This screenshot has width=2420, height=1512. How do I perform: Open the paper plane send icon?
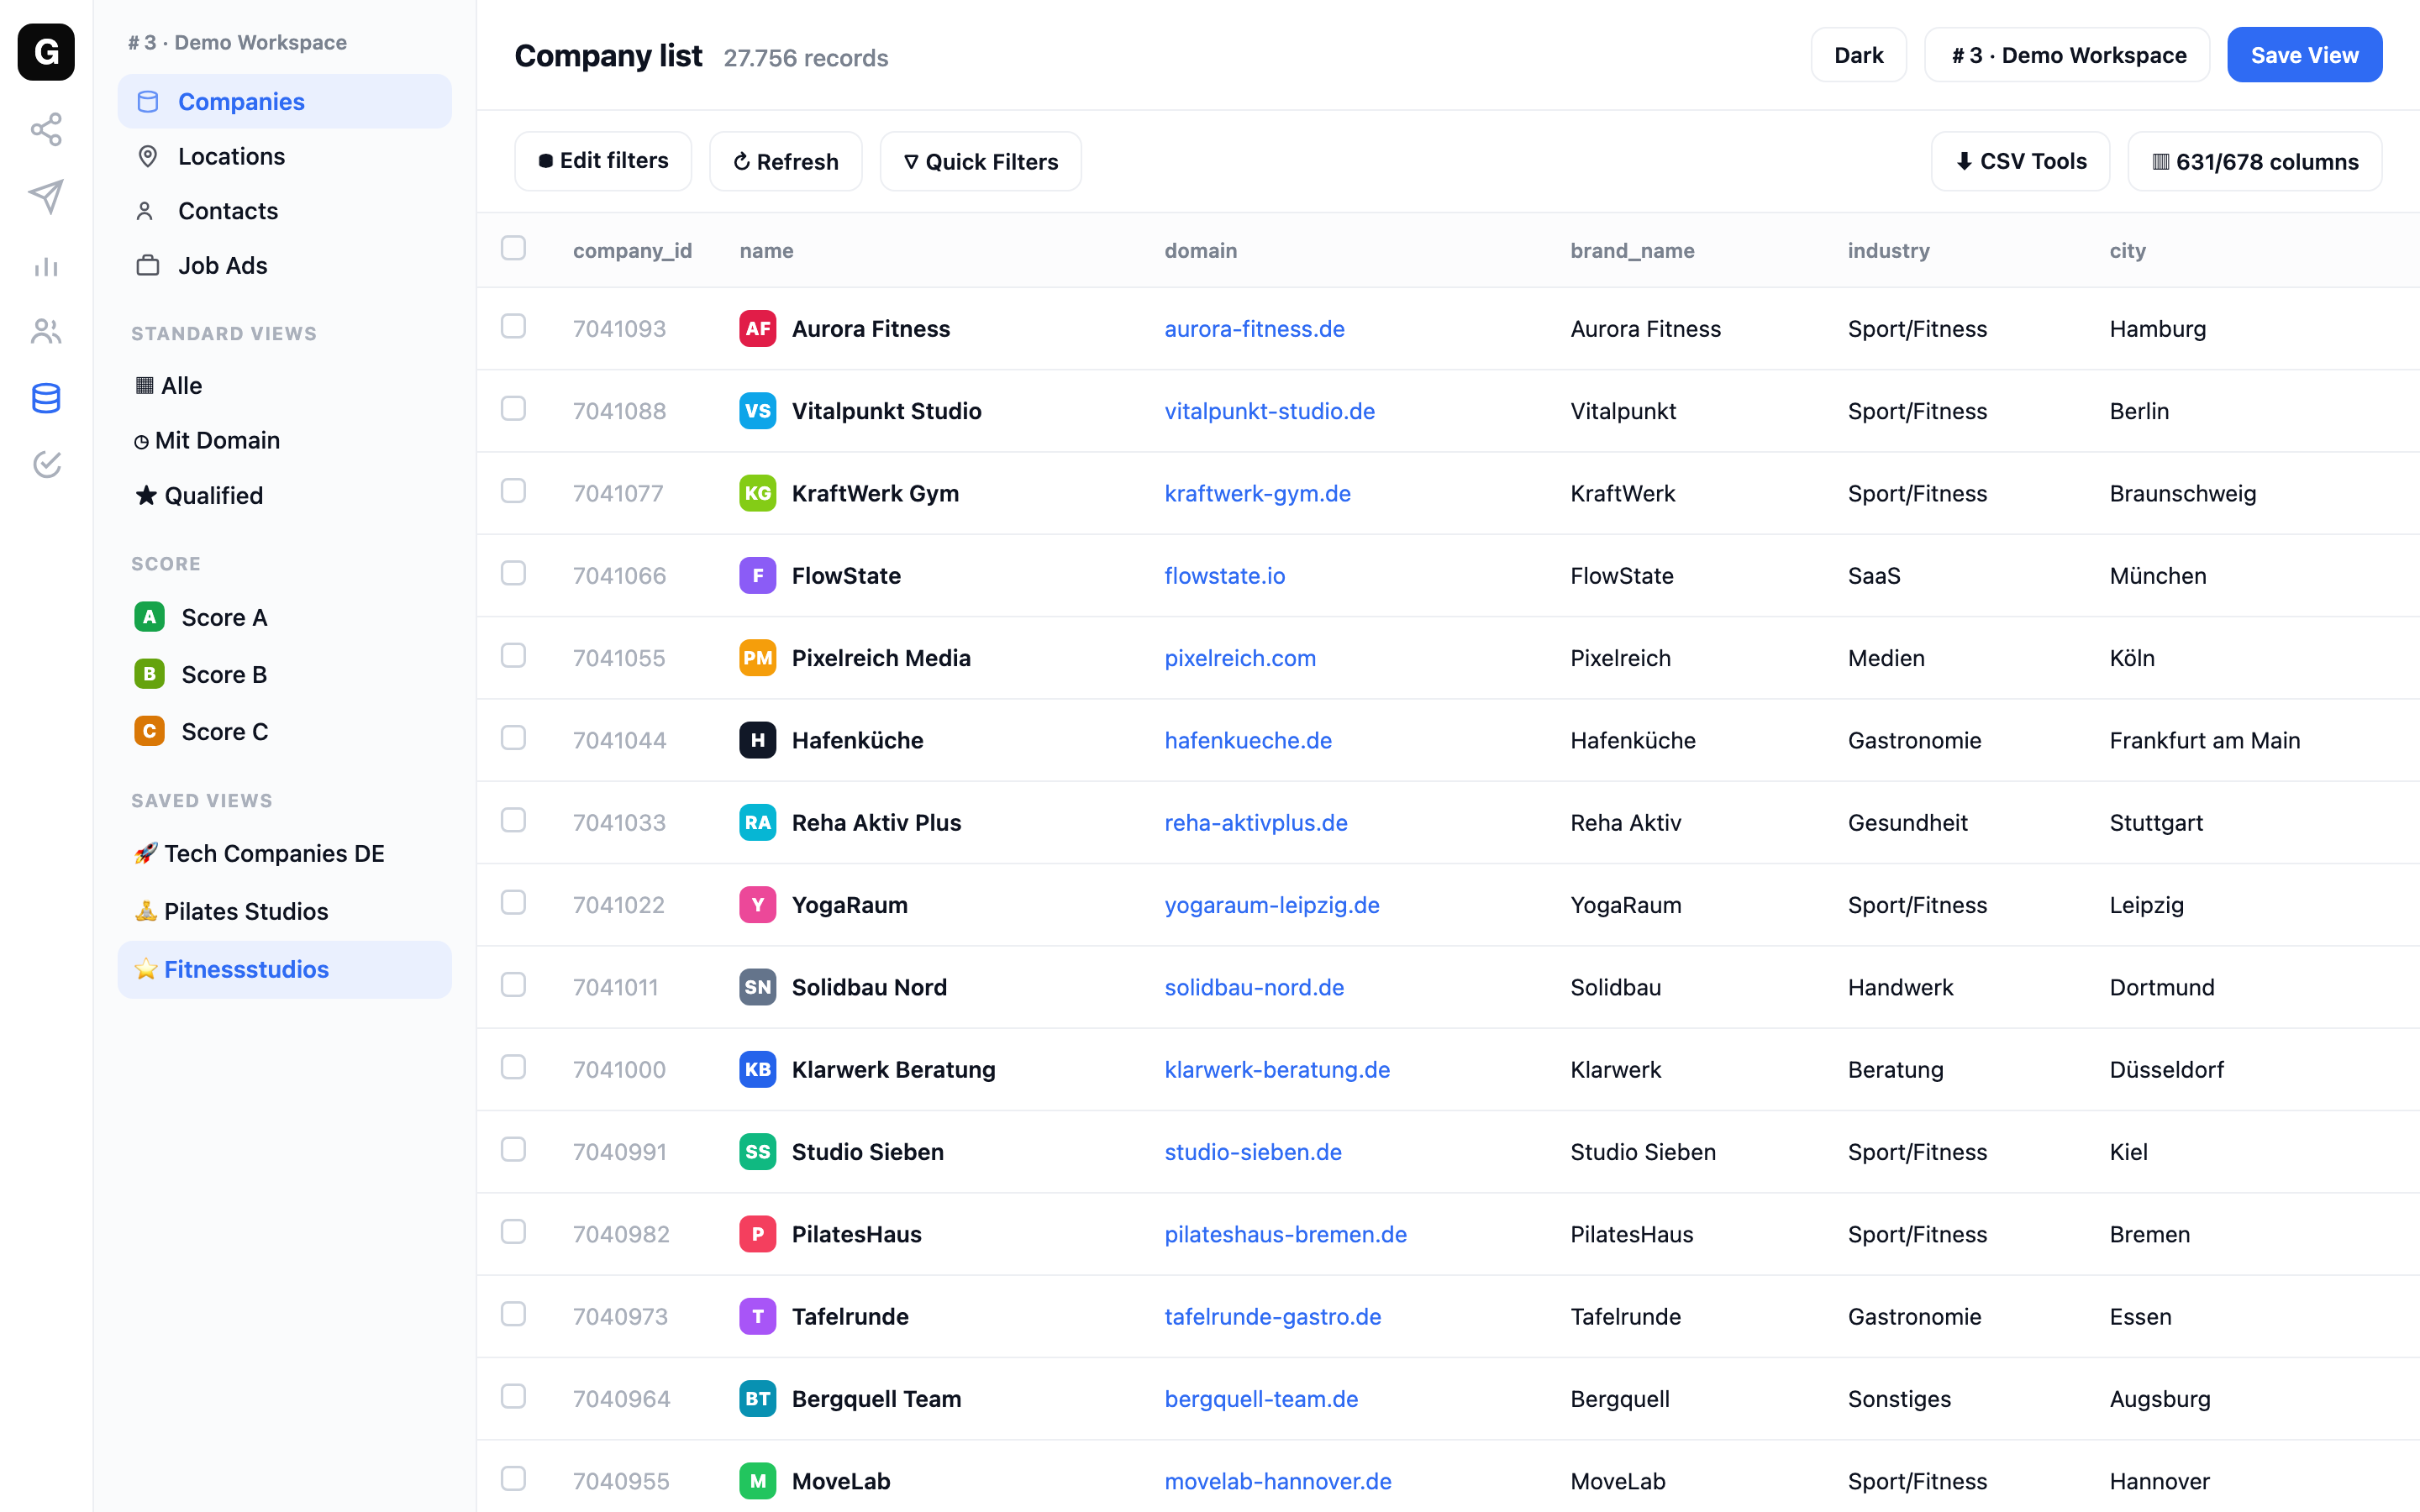point(46,197)
